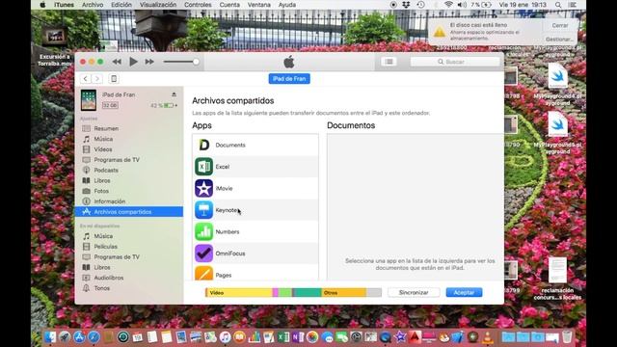Image resolution: width=617 pixels, height=347 pixels.
Task: Open VLC from the Dock
Action: 488,336
